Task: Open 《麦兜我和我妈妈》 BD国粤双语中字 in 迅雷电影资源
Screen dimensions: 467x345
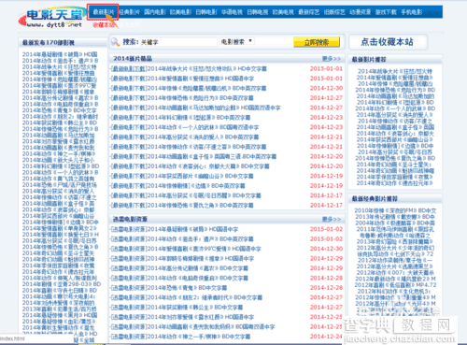Action: (x=211, y=327)
